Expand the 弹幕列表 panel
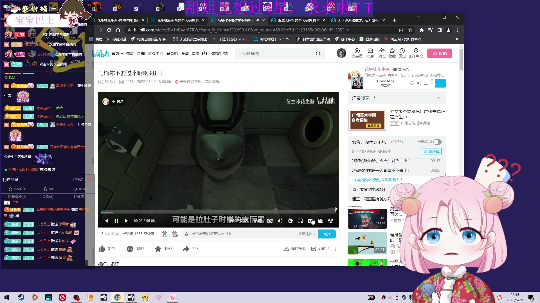This screenshot has width=540, height=303. [439, 98]
